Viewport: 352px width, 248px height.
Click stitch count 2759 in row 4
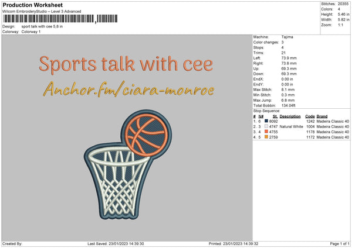[x=273, y=137]
